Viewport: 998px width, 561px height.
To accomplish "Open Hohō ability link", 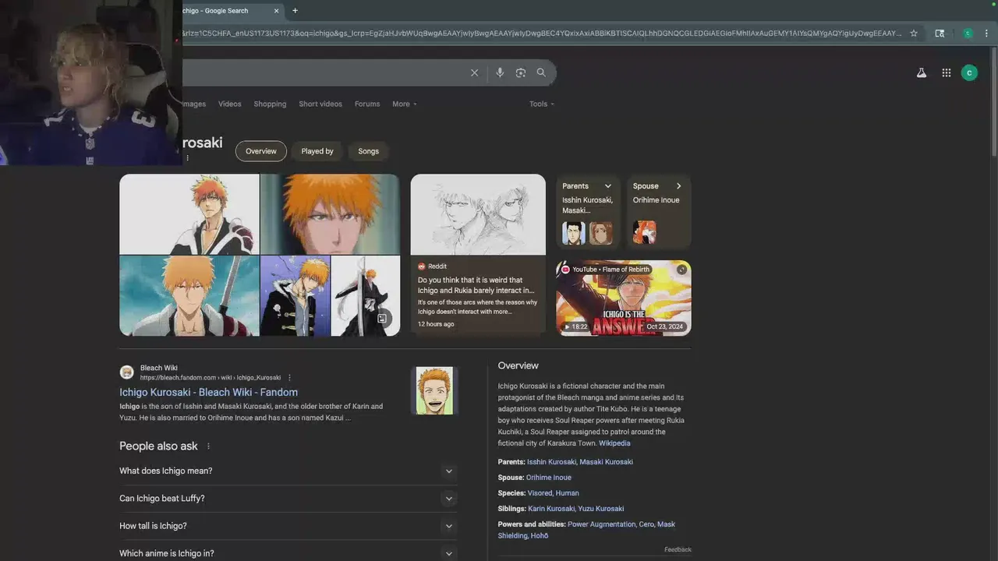I will 540,536.
